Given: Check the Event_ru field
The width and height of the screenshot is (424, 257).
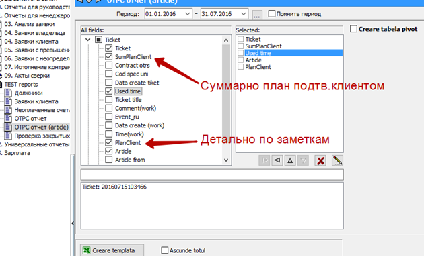Looking at the screenshot, I should pyautogui.click(x=109, y=117).
